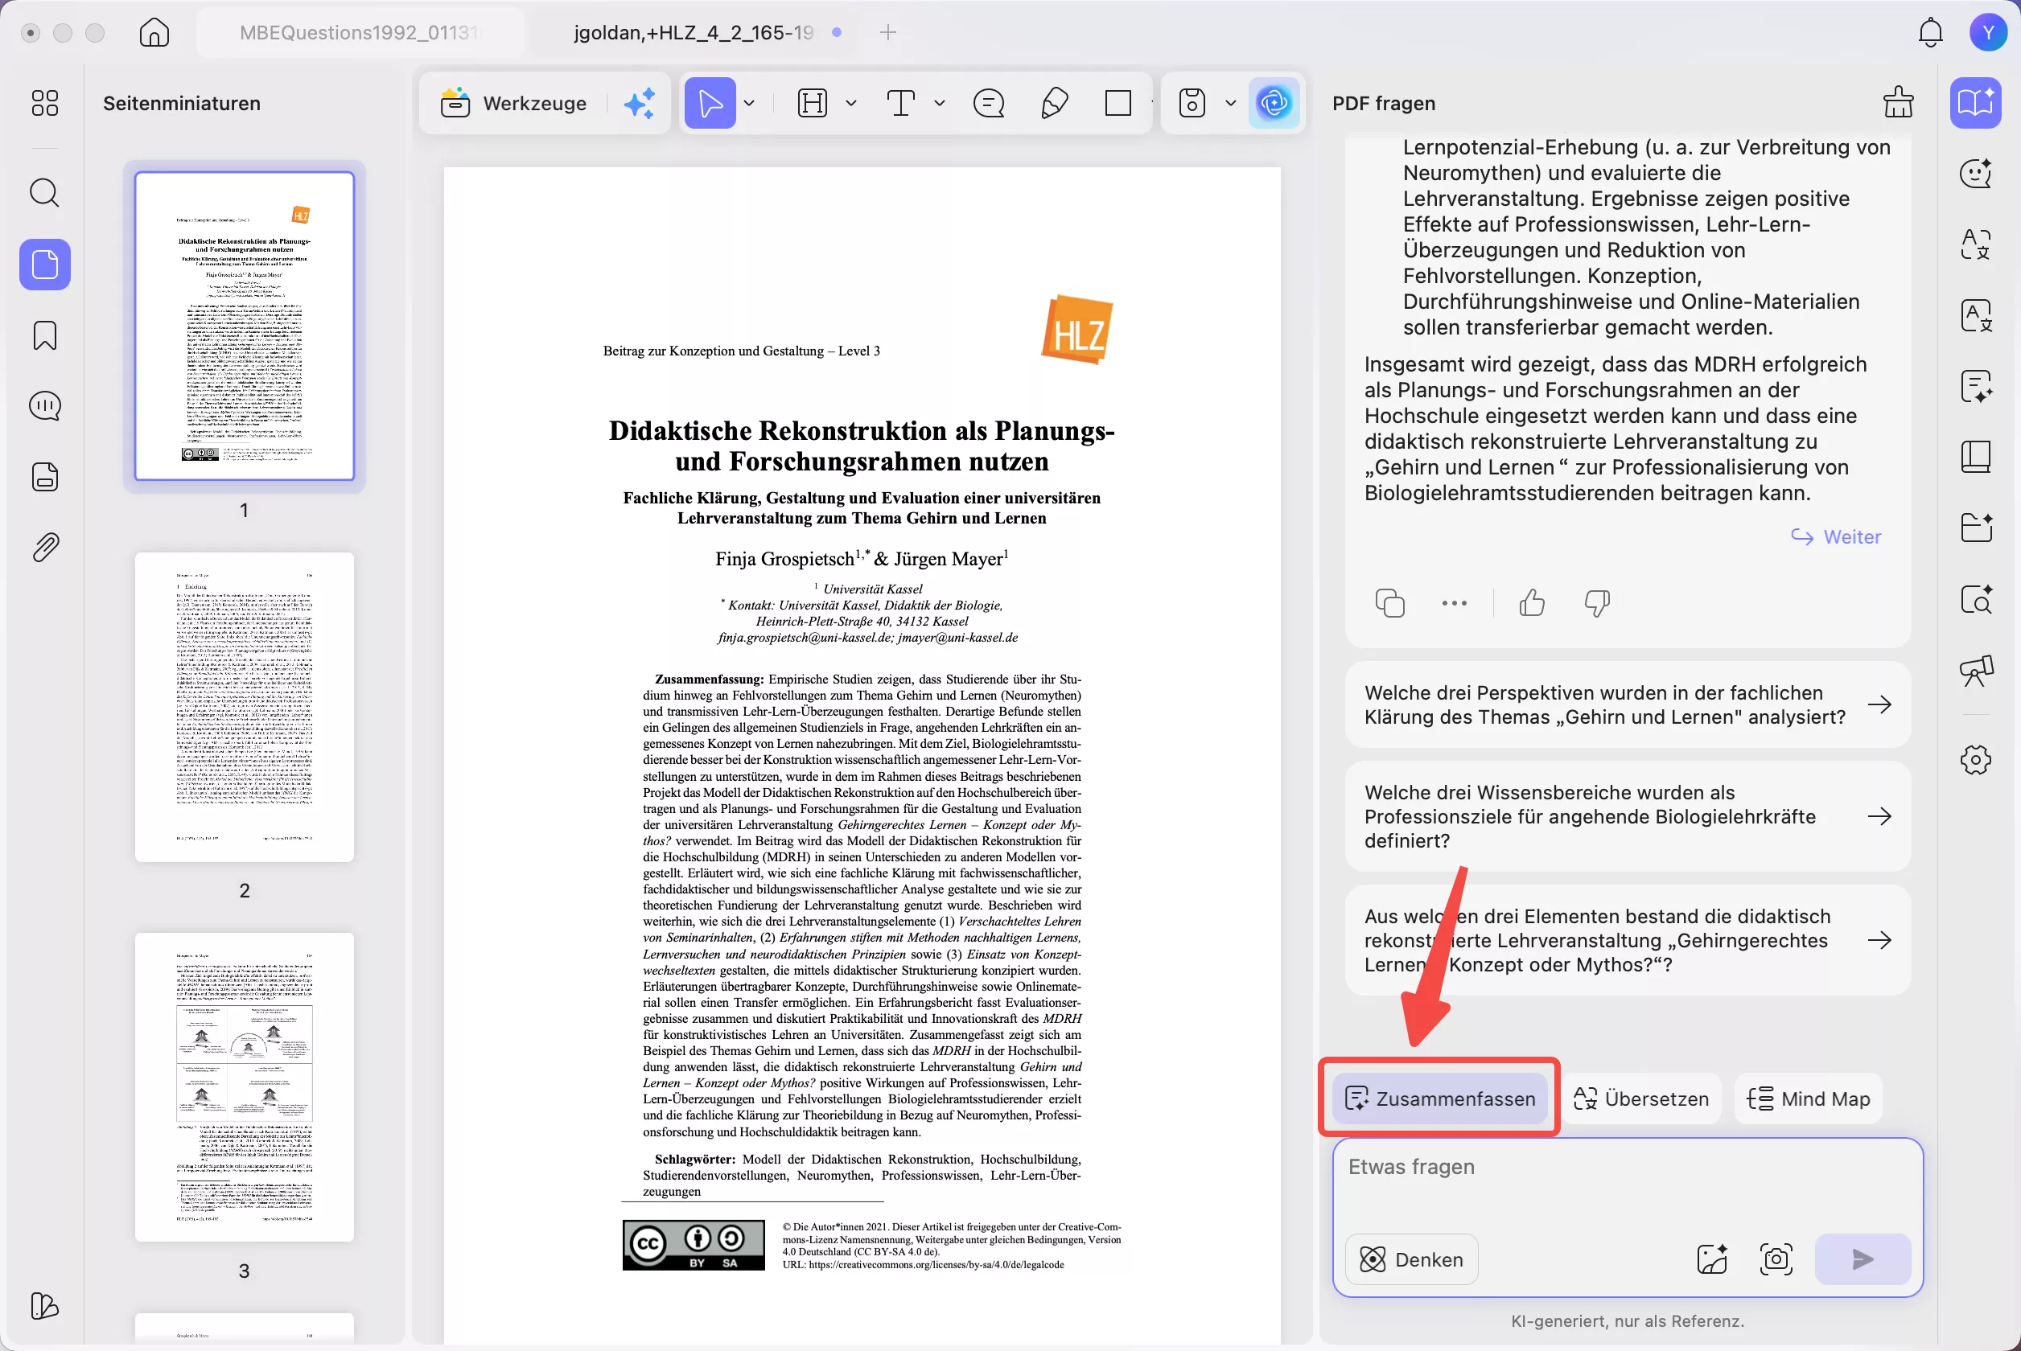Viewport: 2021px width, 1351px height.
Task: Clear chat with the broom icon
Action: pyautogui.click(x=1898, y=103)
